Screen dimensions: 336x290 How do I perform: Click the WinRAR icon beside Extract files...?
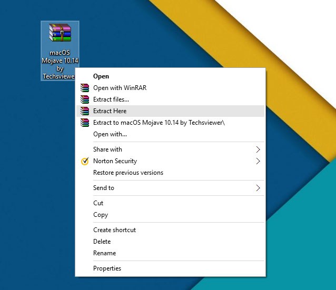(85, 99)
